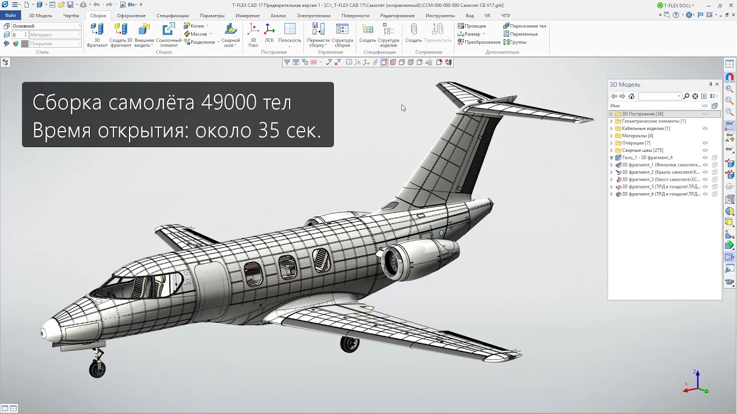This screenshot has height=414, width=737.
Task: Click the Пересечение тел button
Action: point(525,26)
